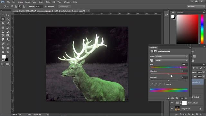Select the Crop tool

point(3,23)
